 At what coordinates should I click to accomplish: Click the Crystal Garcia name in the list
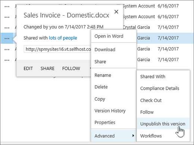[137, 27]
